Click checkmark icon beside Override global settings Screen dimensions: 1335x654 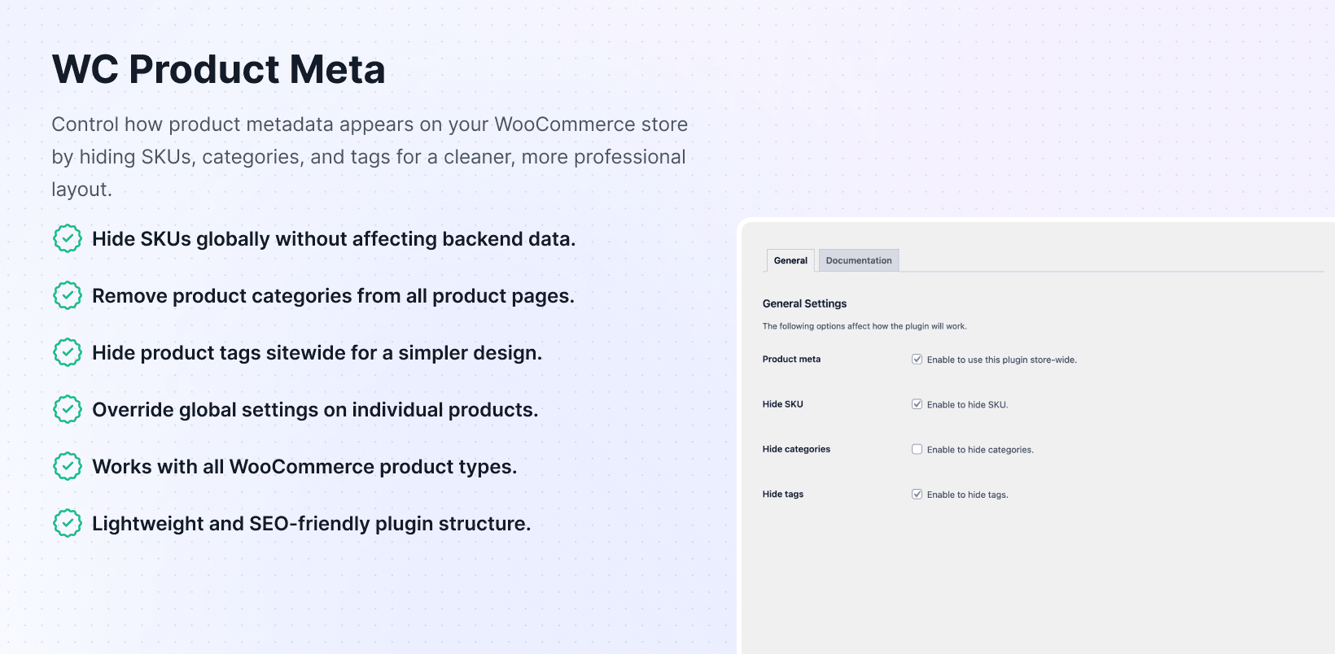point(68,410)
